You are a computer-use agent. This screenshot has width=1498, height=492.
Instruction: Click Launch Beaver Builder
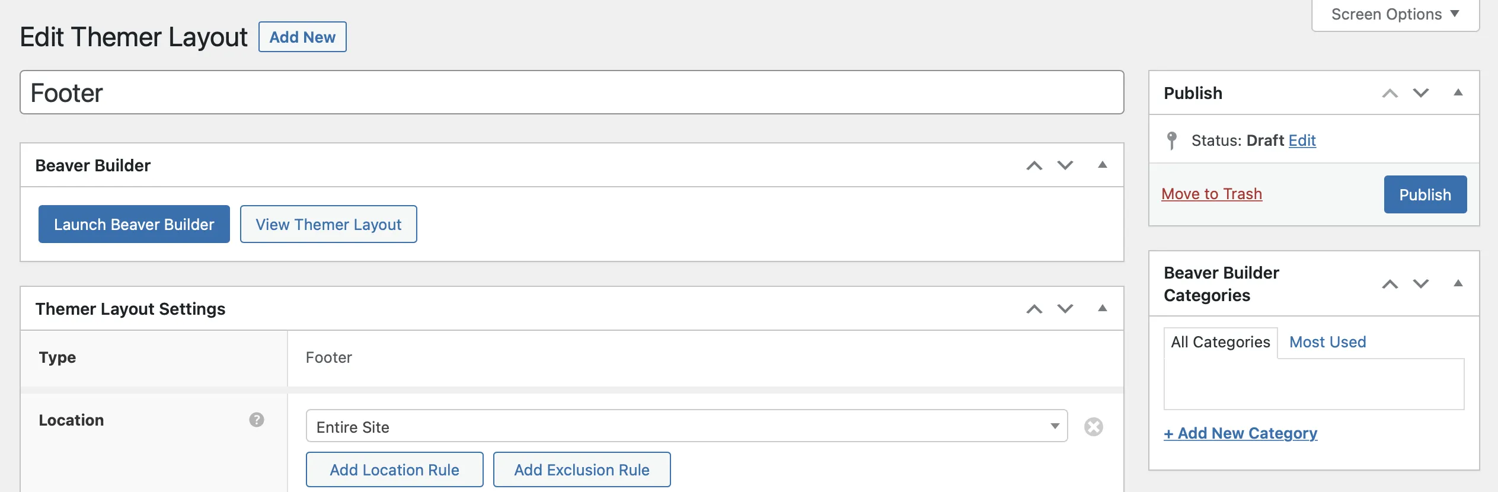[x=134, y=224]
